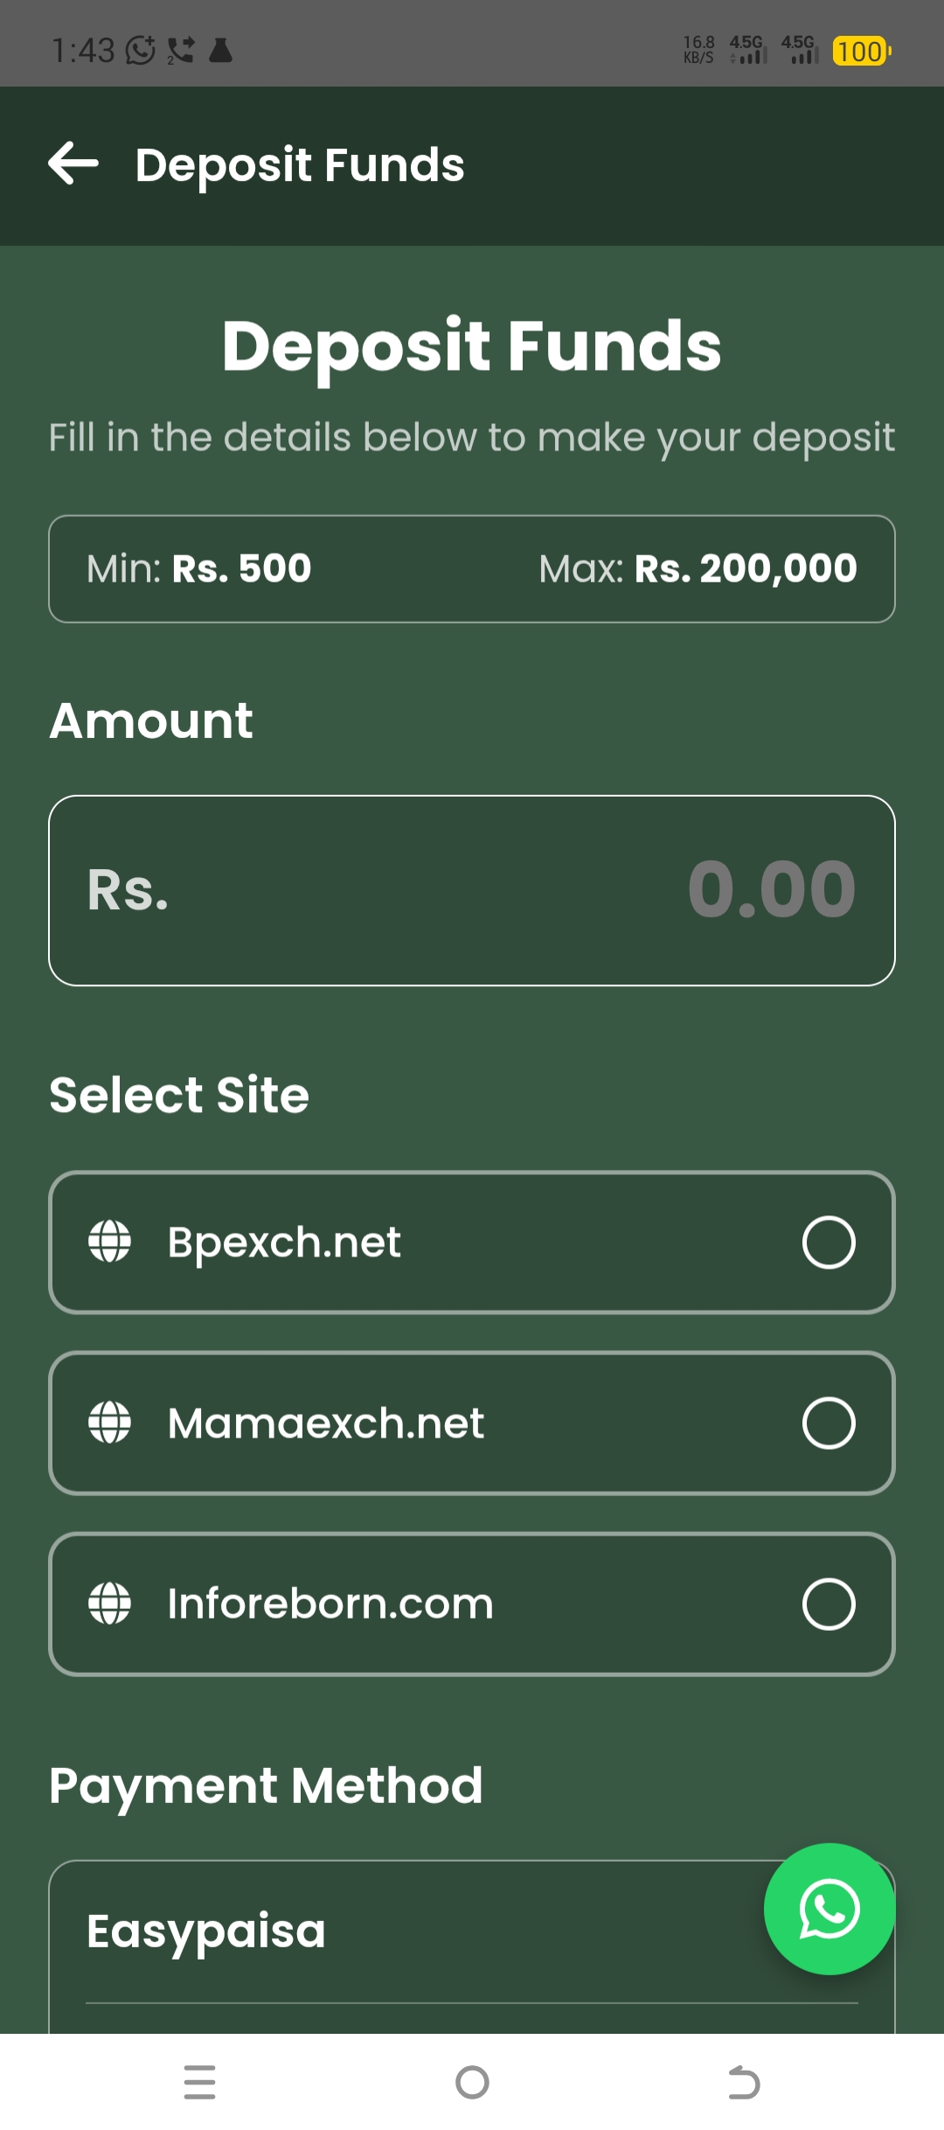This screenshot has width=944, height=2130.
Task: Tap the clock showing 1:43 in the status bar
Action: 83,50
